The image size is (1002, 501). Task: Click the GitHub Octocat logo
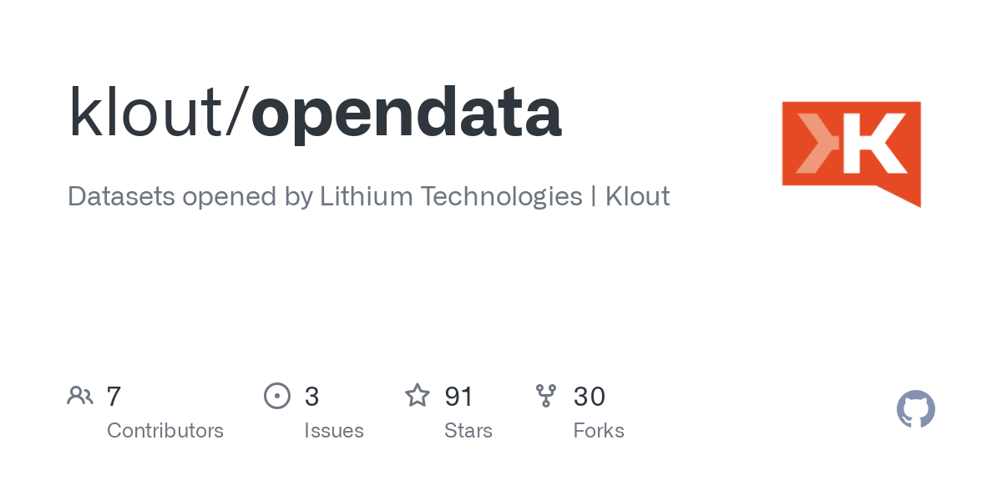[916, 409]
